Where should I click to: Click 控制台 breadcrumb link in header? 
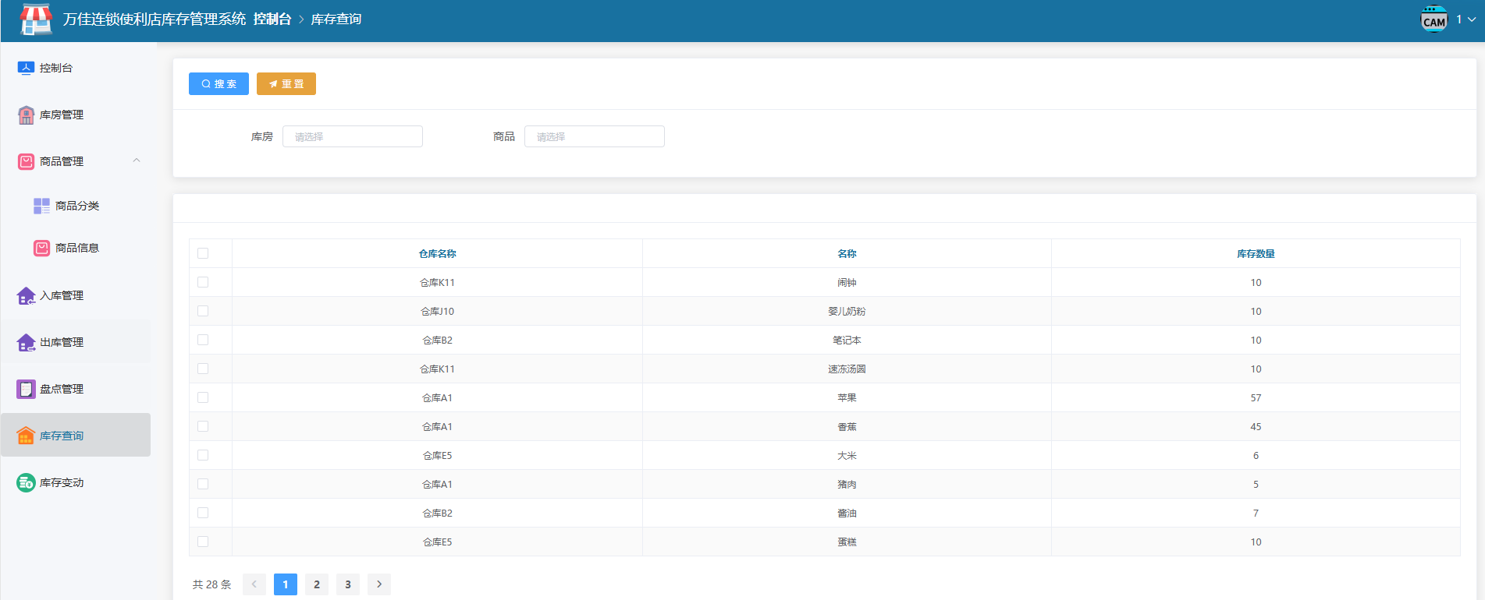click(272, 19)
